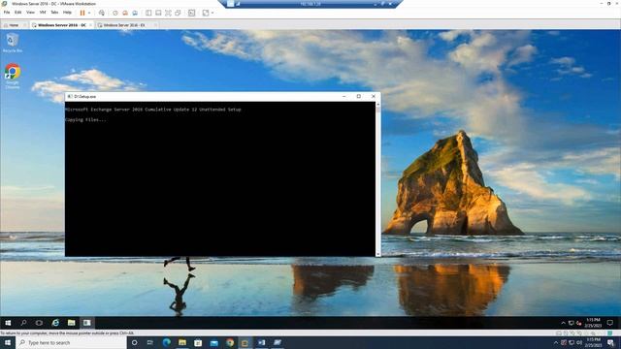Image resolution: width=621 pixels, height=349 pixels.
Task: Launch Chrome from host taskbar
Action: (230, 342)
